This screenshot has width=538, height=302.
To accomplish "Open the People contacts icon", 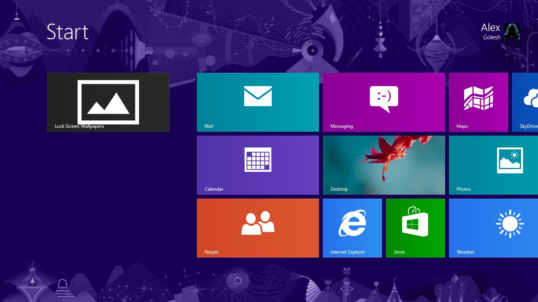I will point(258,223).
